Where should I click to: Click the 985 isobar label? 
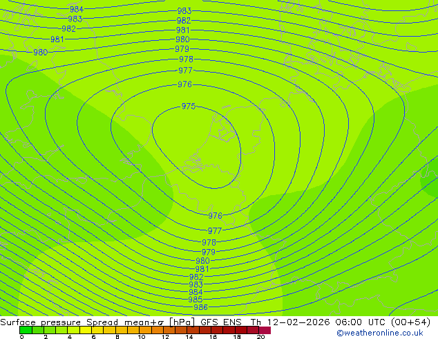196,300
